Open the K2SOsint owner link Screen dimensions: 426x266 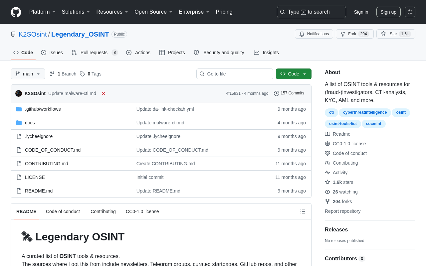[33, 34]
